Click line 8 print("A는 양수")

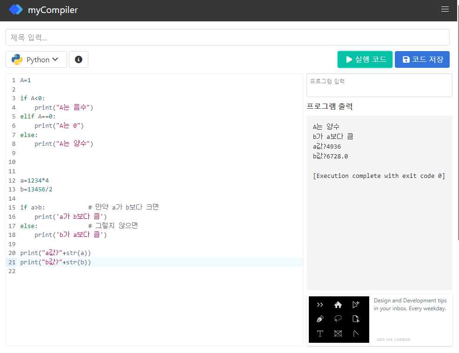[x=64, y=144]
